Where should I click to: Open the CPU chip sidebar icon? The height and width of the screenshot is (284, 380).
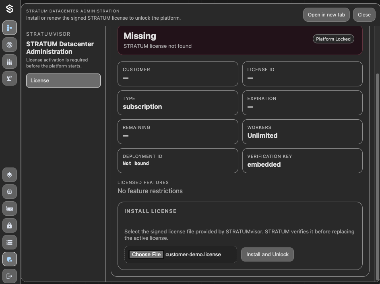(x=10, y=192)
